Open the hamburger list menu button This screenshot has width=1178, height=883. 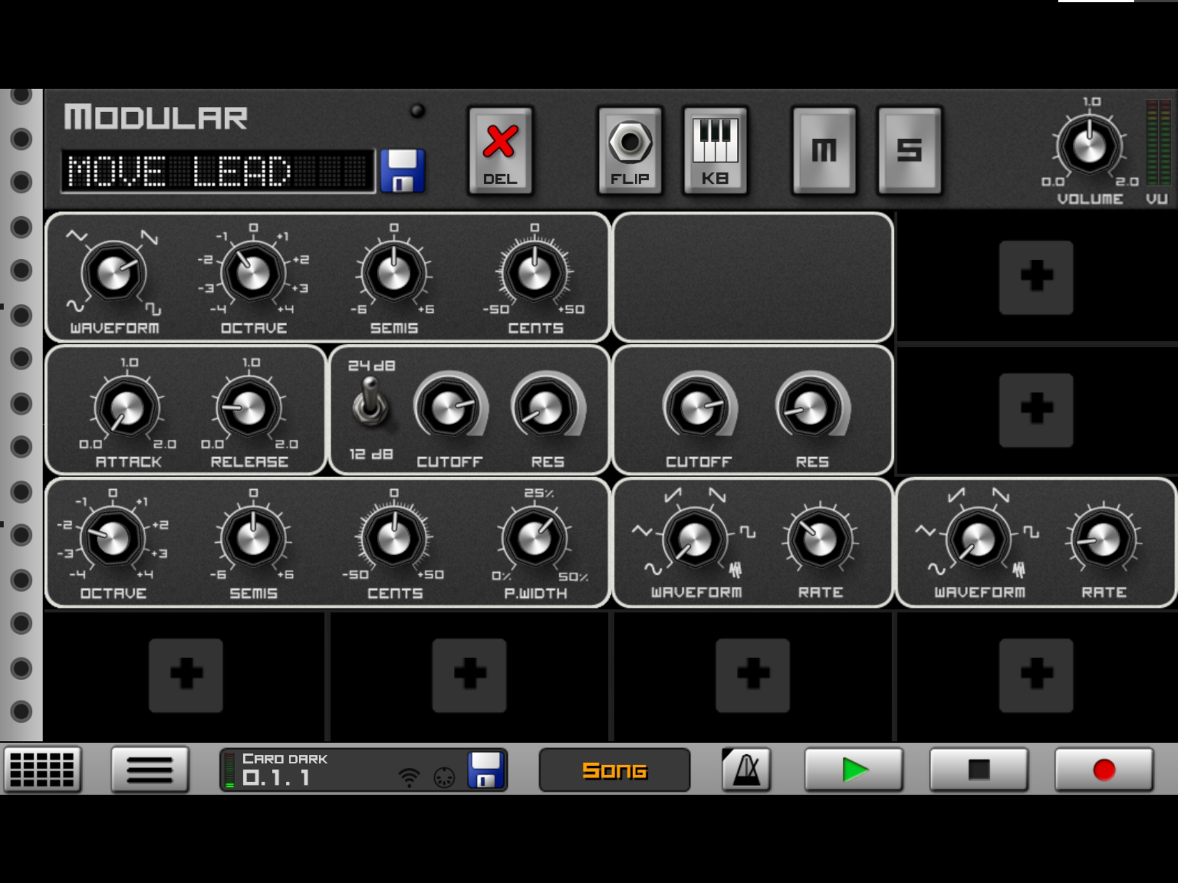point(150,769)
